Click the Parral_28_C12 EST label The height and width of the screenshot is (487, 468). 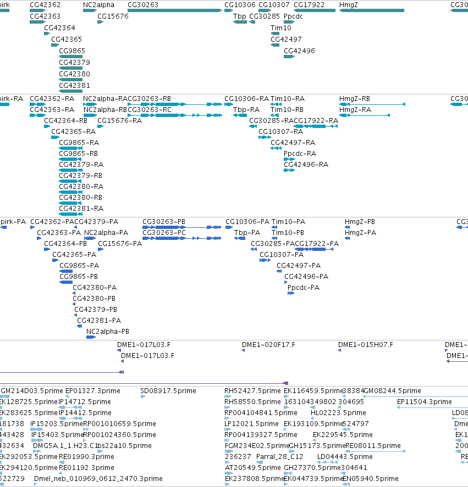pos(279,457)
